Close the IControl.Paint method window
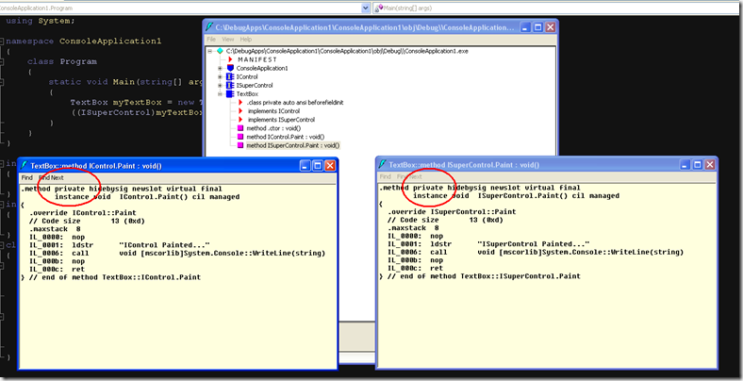Image resolution: width=743 pixels, height=381 pixels. (x=330, y=165)
